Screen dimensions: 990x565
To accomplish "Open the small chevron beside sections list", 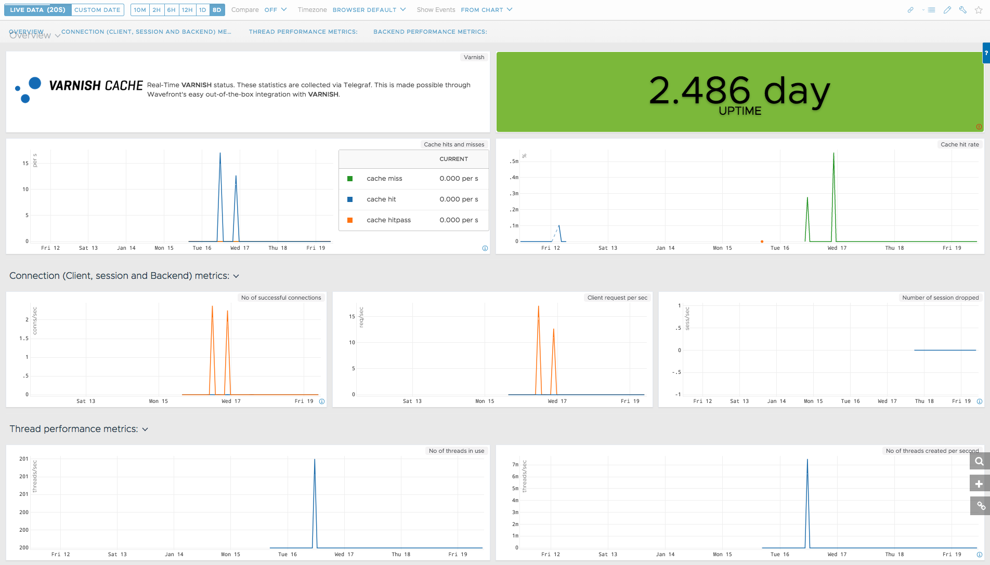I will point(923,10).
